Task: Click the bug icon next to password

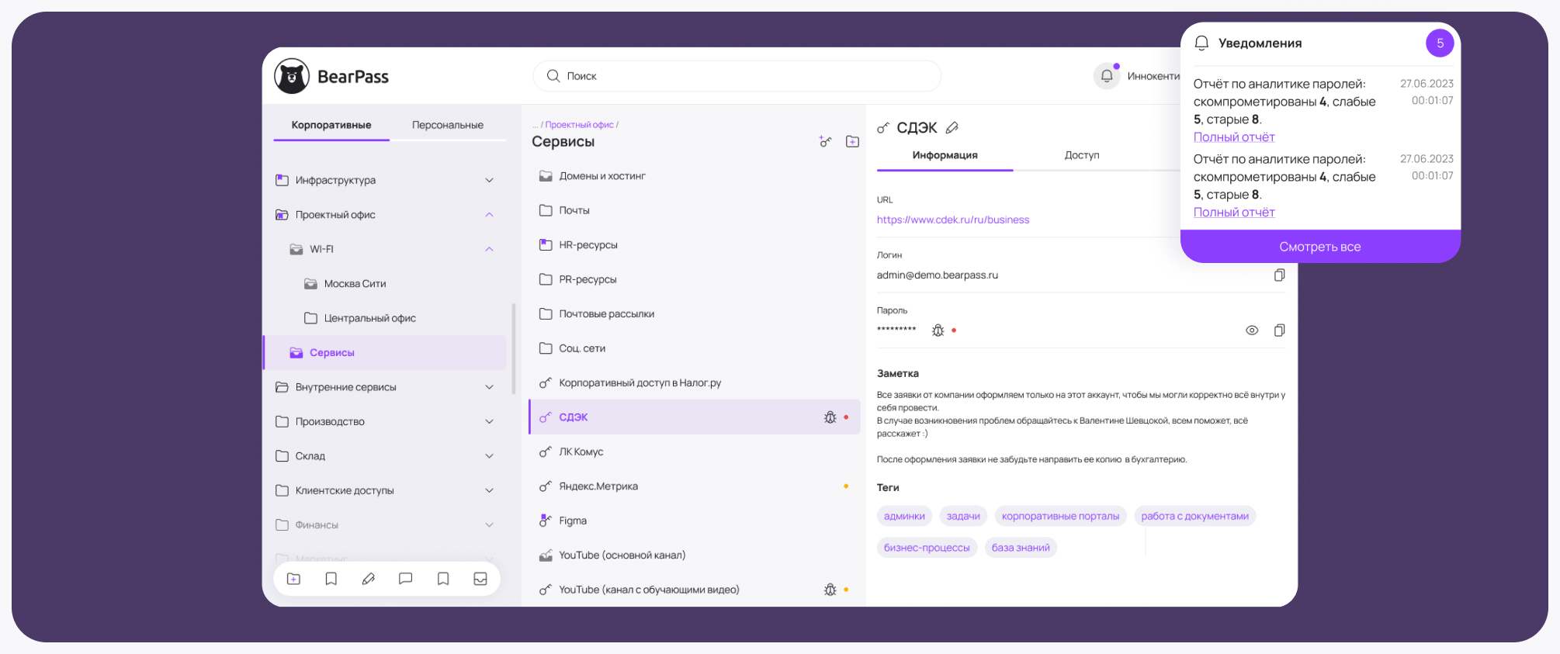Action: 938,330
